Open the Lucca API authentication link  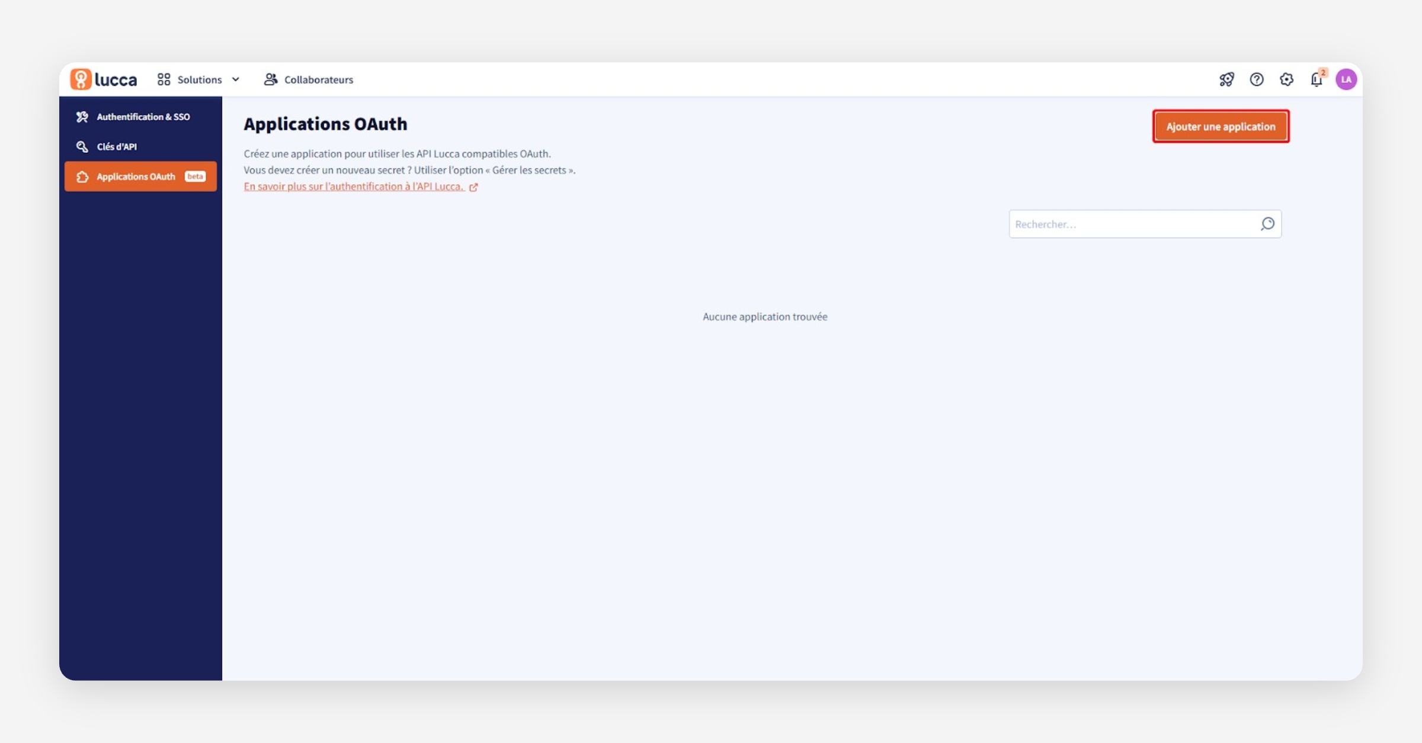[x=353, y=187]
